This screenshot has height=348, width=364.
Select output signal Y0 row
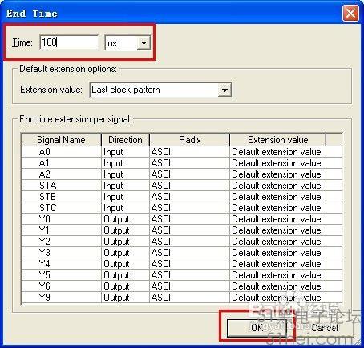click(x=182, y=219)
